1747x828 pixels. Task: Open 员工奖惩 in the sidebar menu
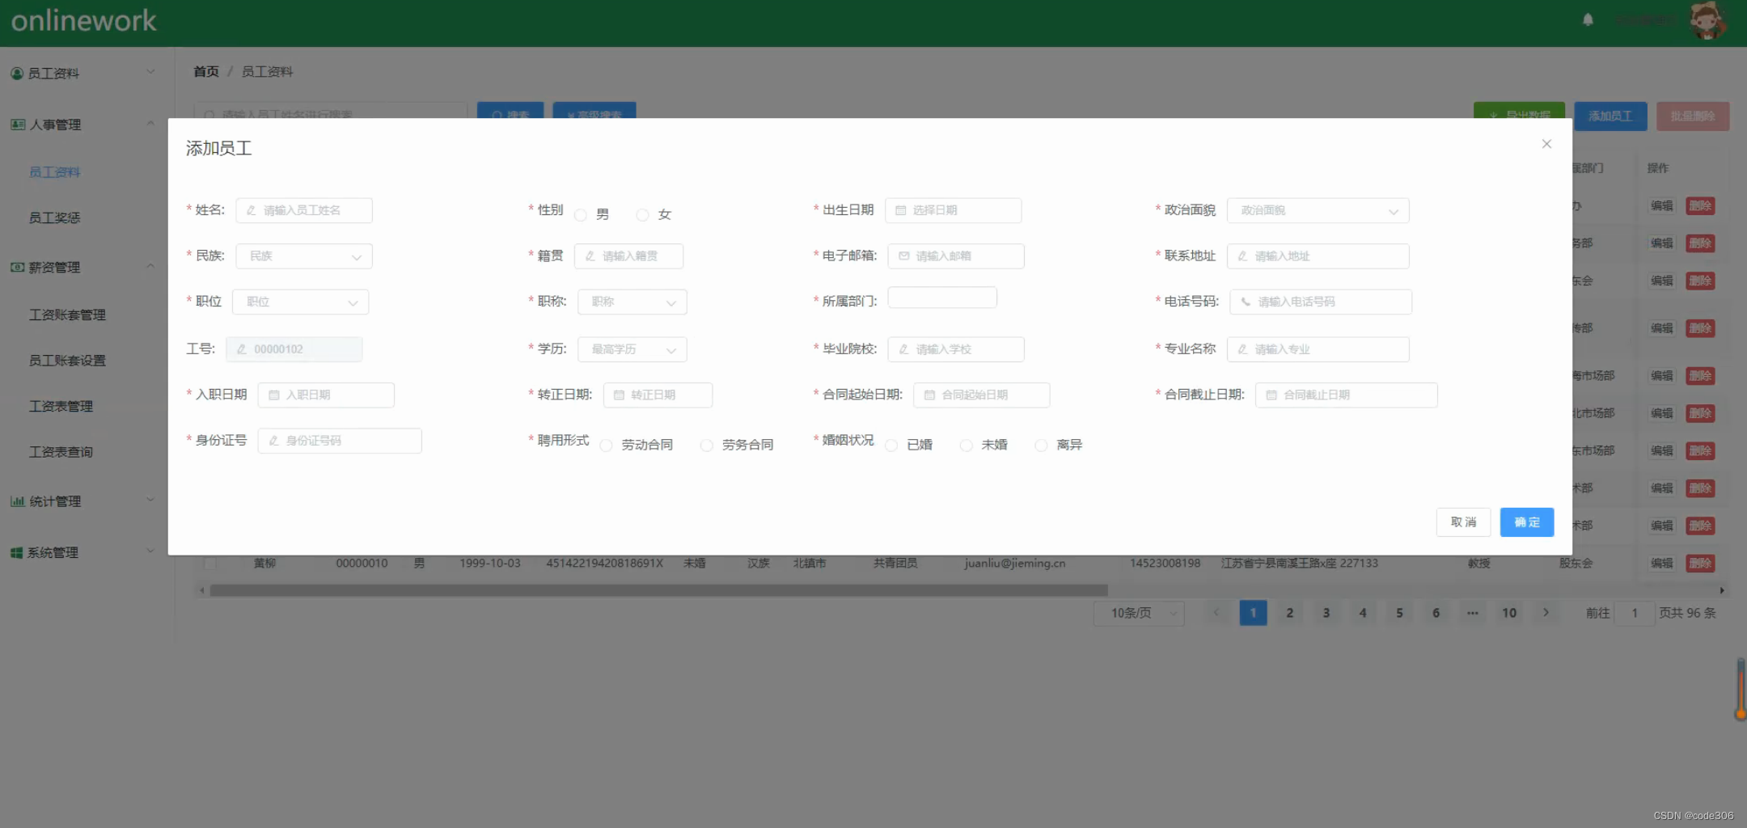point(55,217)
